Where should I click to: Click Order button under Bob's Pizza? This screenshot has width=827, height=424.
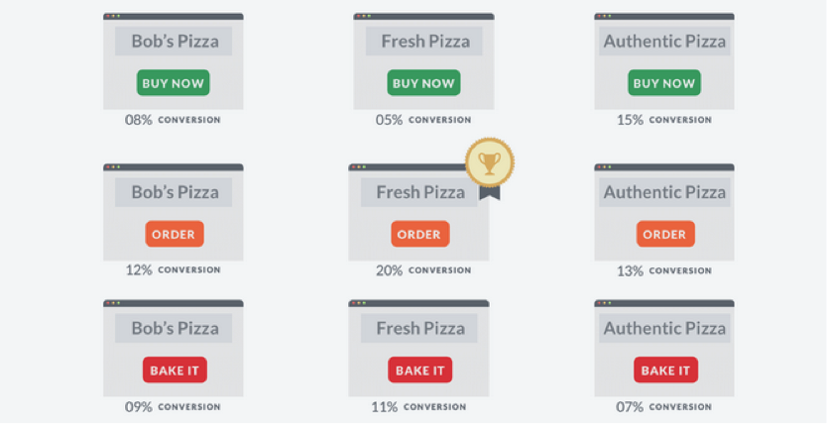pos(175,235)
